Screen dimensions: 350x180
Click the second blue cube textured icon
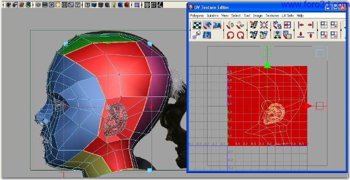(x=120, y=4)
